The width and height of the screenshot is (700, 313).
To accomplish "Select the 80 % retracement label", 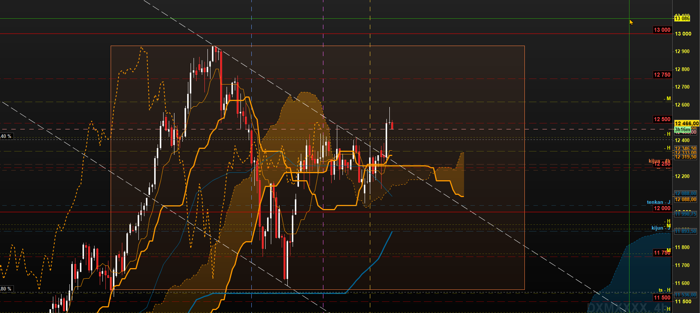I will (x=6, y=289).
